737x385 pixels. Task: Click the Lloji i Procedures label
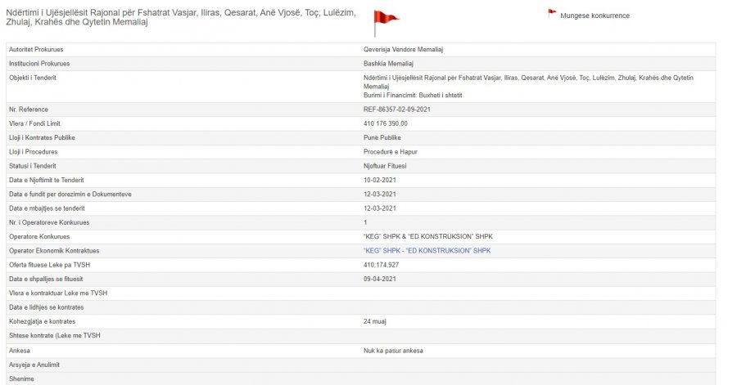click(34, 152)
